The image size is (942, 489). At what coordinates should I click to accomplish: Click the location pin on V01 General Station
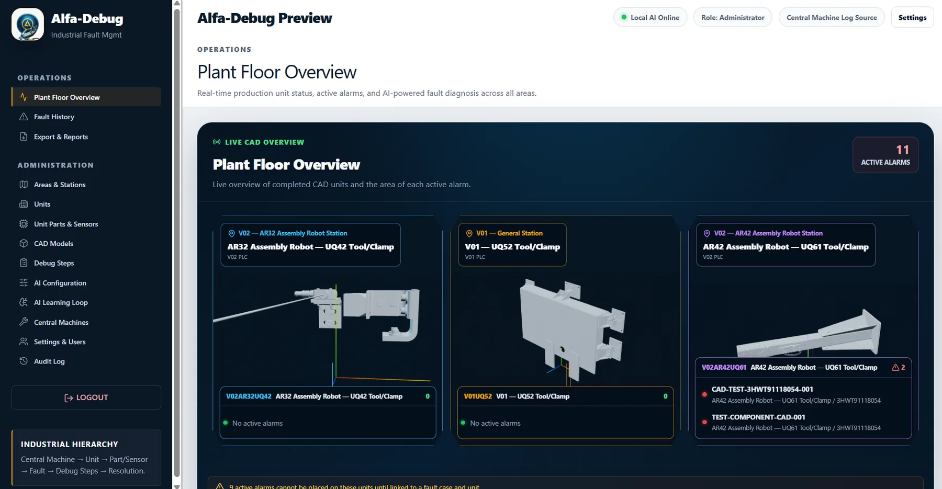pyautogui.click(x=469, y=233)
